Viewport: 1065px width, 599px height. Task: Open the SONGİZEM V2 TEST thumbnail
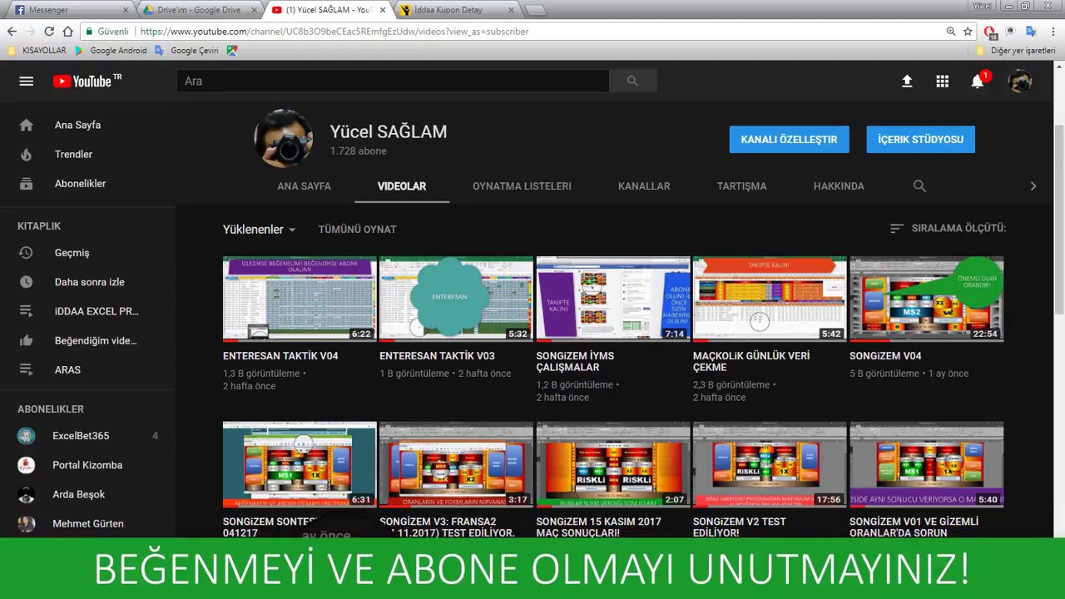(770, 465)
